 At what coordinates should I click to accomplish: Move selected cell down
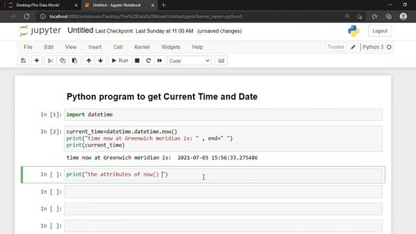coord(101,60)
